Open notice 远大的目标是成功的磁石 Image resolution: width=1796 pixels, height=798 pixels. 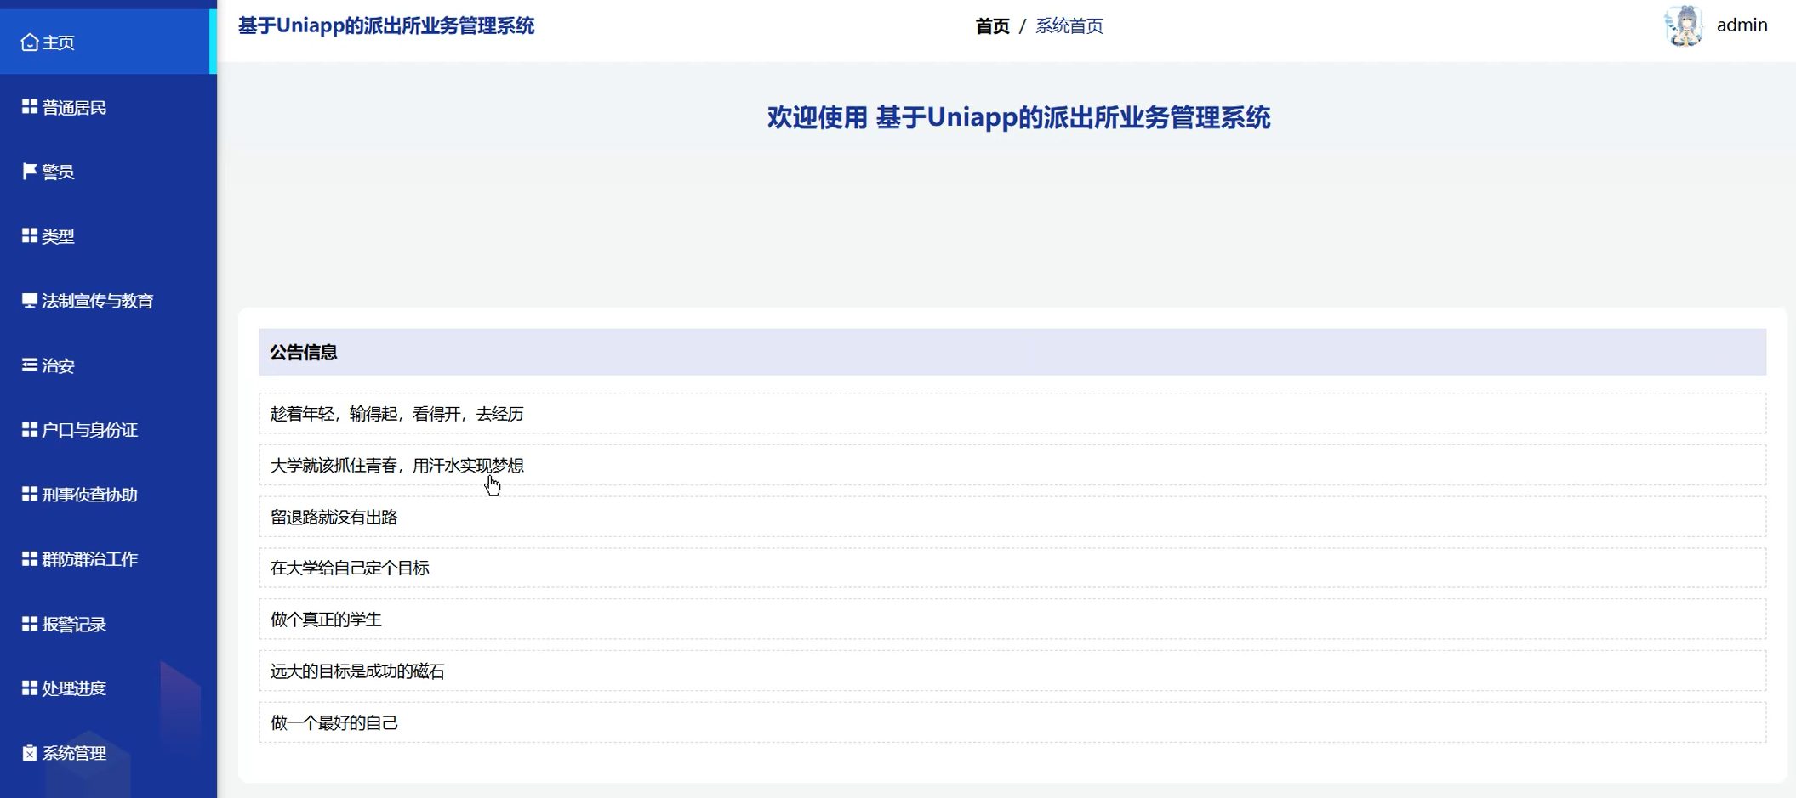pos(1012,671)
